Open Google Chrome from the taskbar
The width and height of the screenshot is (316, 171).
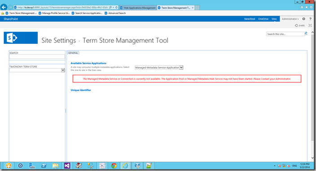114,166
